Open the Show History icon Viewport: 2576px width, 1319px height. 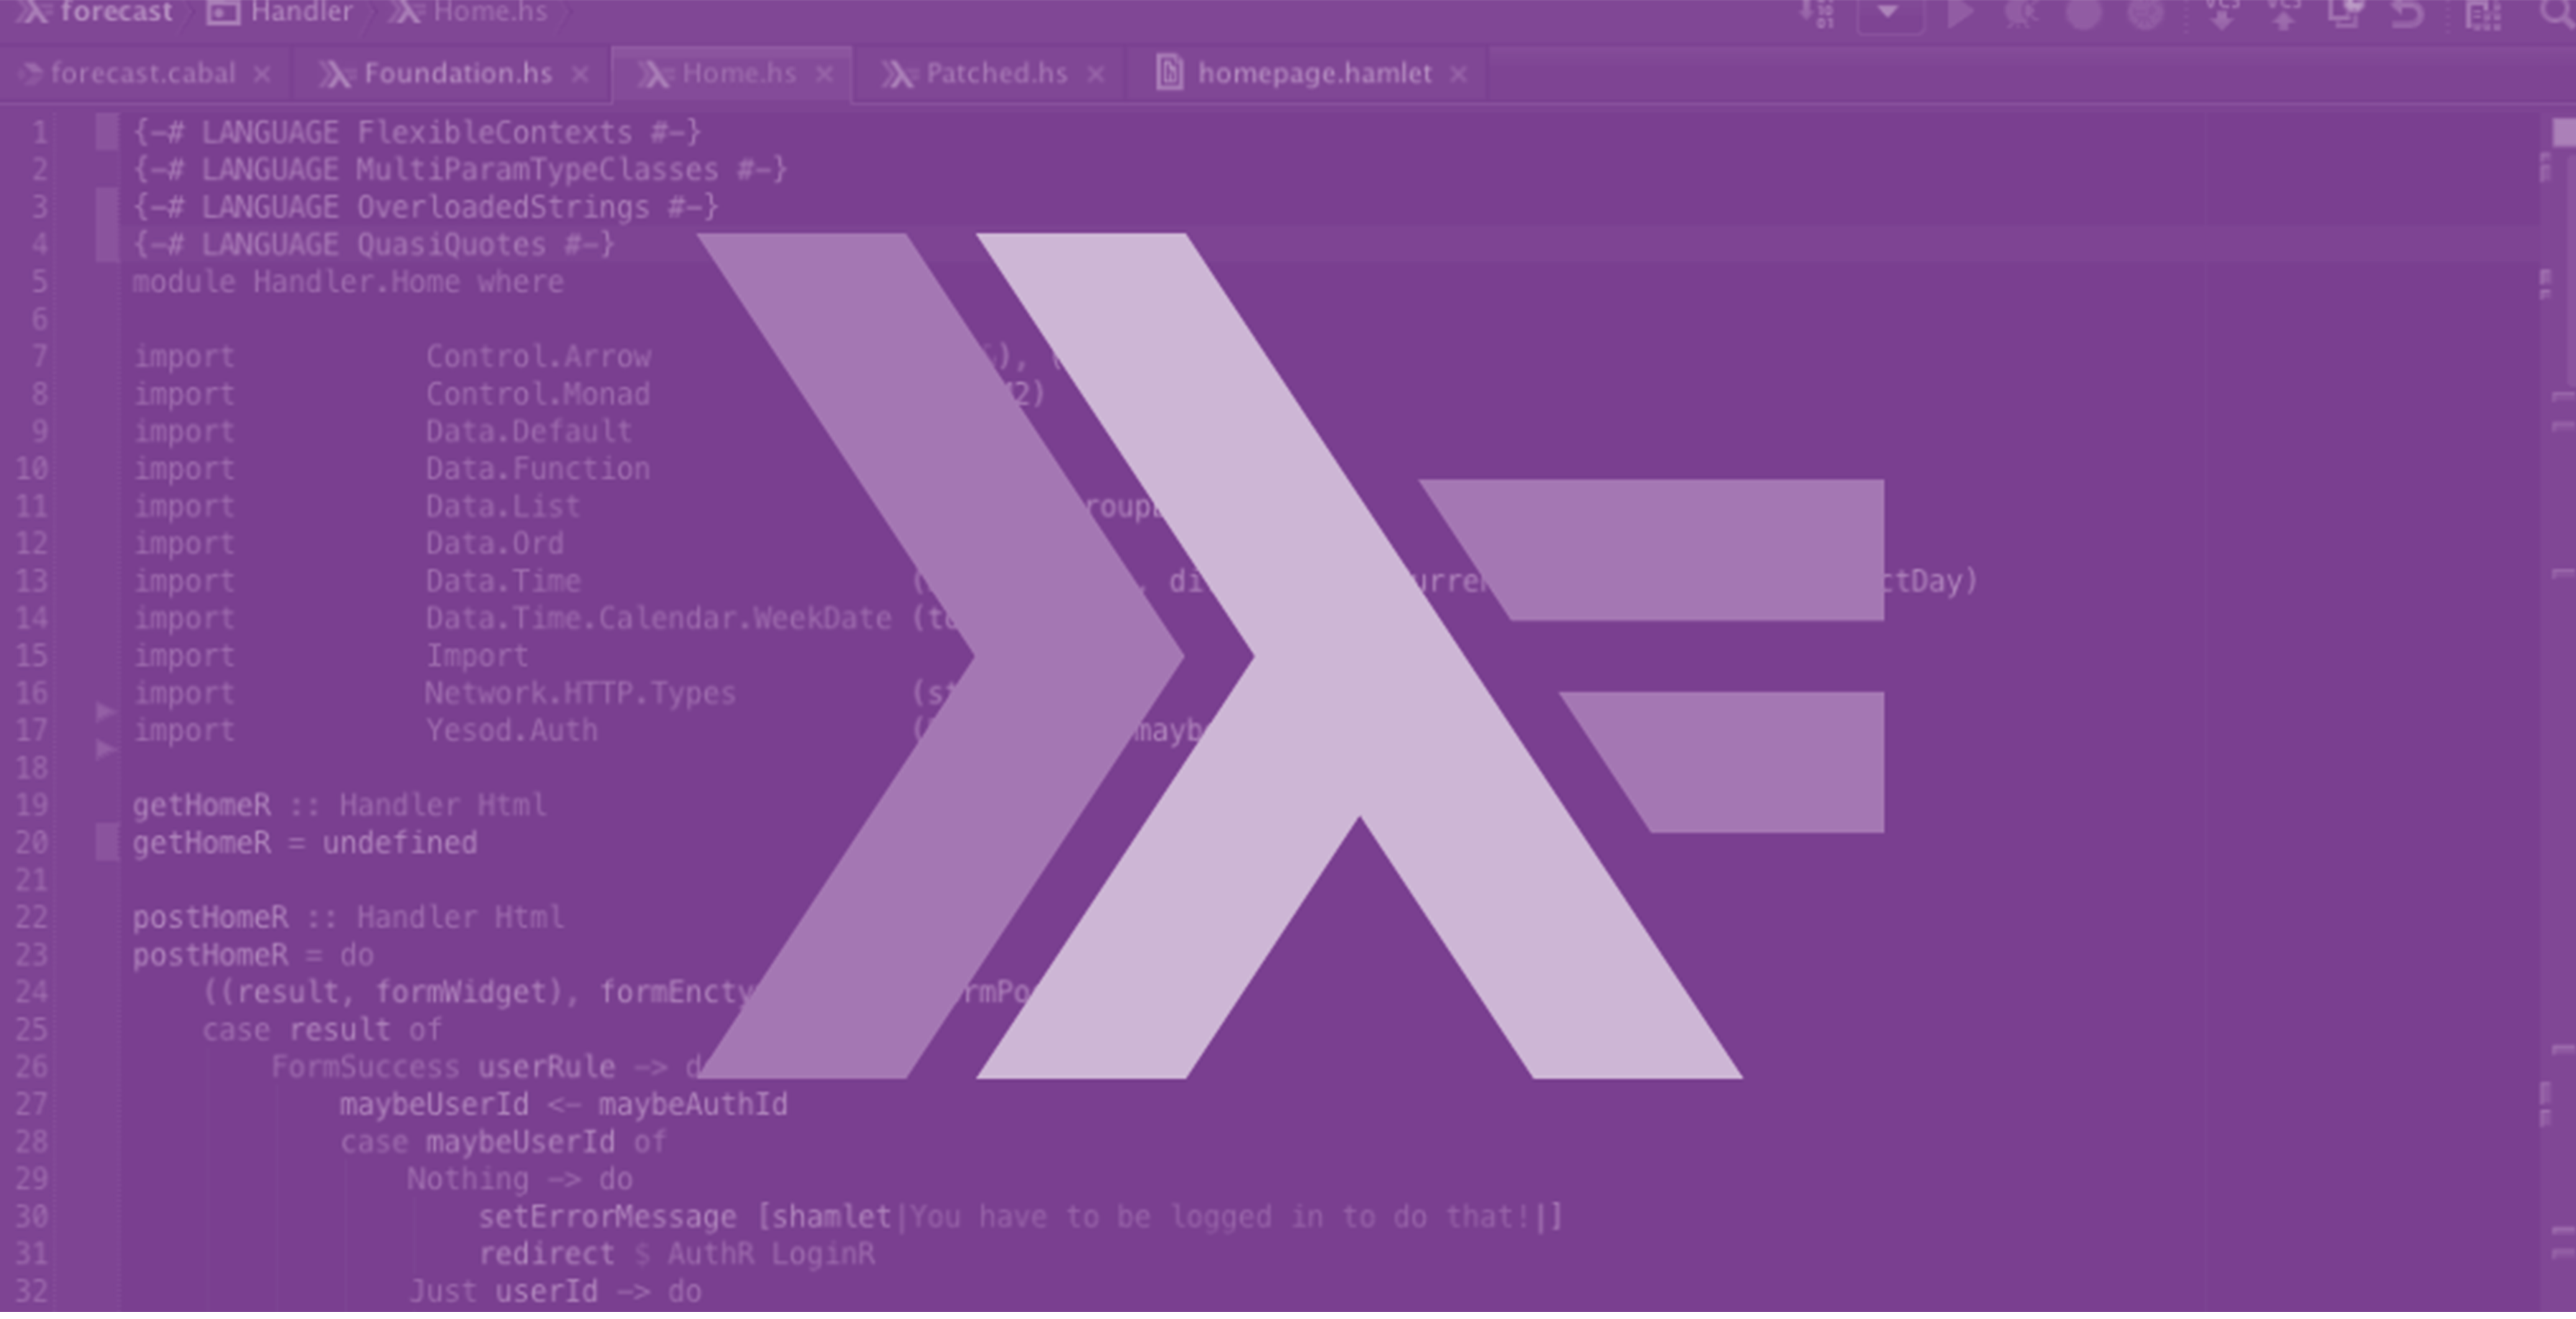click(2346, 14)
